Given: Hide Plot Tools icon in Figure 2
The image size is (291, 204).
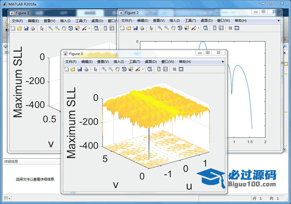Looking at the screenshot, I should [x=230, y=28].
